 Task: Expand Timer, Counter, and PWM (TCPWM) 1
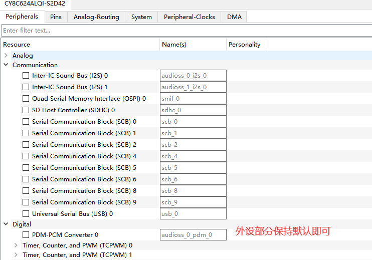(x=16, y=255)
